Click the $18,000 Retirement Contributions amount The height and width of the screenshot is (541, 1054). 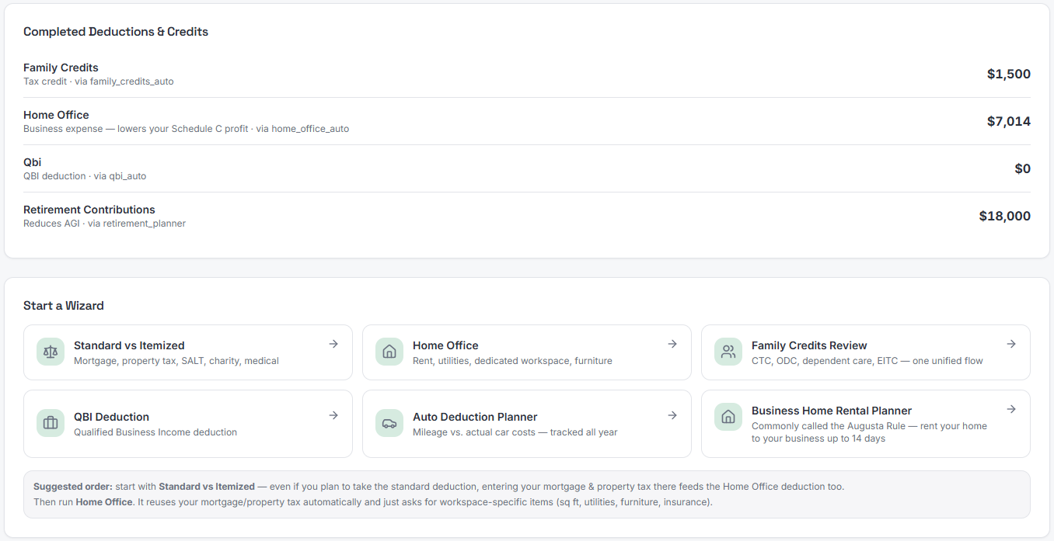1005,216
